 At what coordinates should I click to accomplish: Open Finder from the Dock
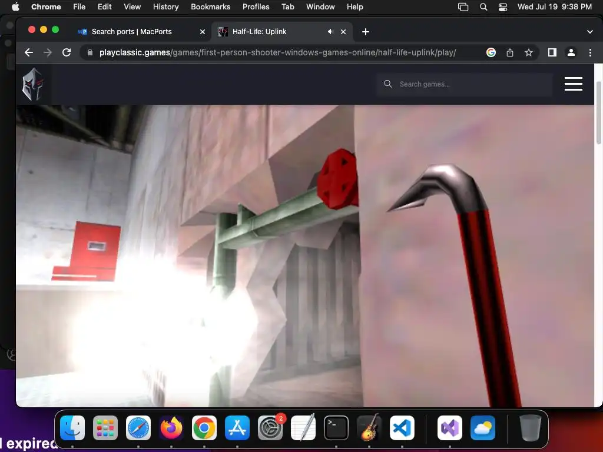[x=72, y=428]
